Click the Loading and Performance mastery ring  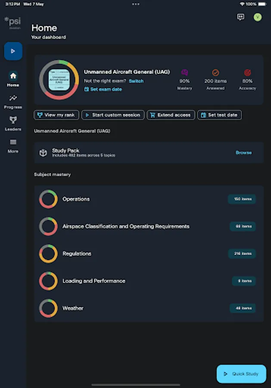48,281
